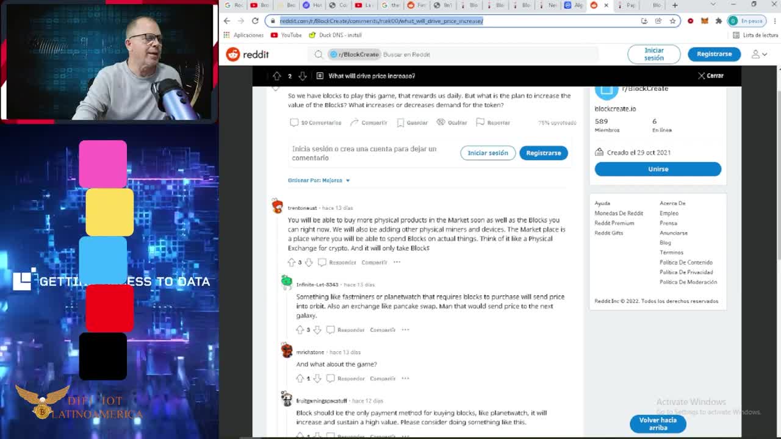Open Lista de lectura reading list
Viewport: 781px width, 439px height.
coord(755,35)
